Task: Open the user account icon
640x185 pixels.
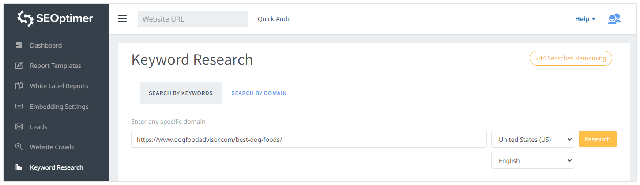Action: point(614,19)
